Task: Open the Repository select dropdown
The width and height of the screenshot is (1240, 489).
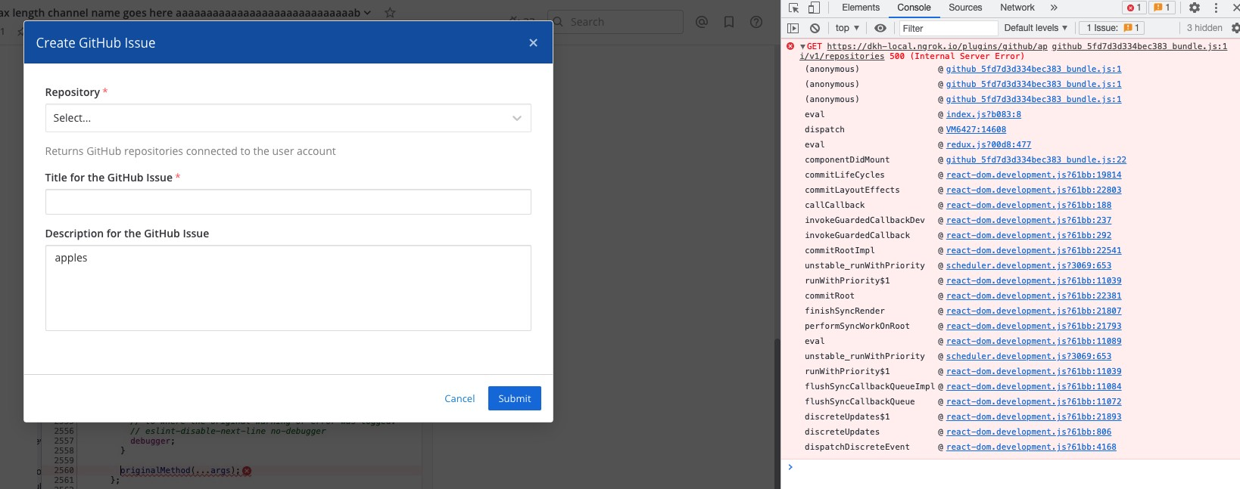Action: point(288,118)
